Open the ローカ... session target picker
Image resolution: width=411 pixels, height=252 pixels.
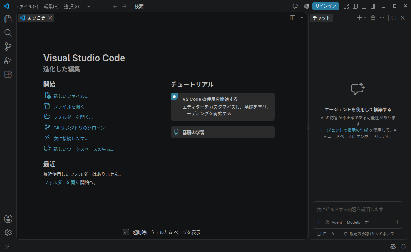[327, 234]
